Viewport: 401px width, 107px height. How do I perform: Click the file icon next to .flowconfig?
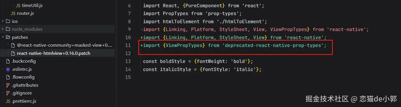8,77
